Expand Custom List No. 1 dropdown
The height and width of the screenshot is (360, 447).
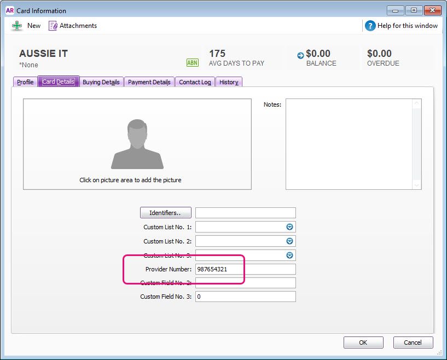tap(290, 227)
